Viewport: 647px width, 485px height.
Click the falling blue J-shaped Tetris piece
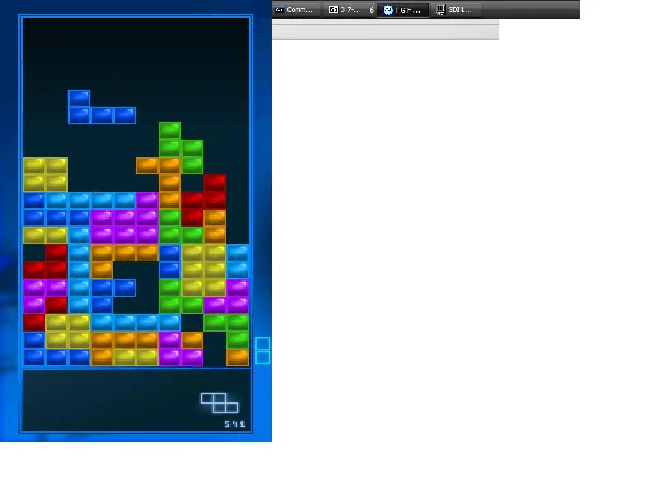coord(102,107)
